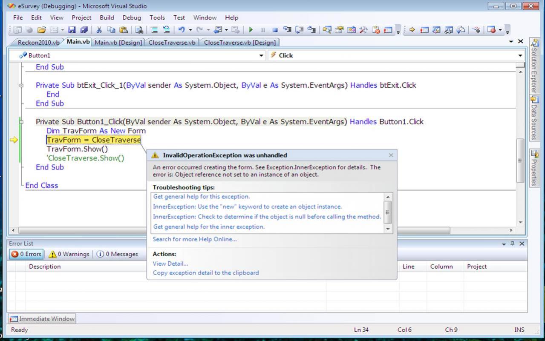Image resolution: width=545 pixels, height=341 pixels.
Task: Click the code editor vertical scrollbar thumb
Action: tap(520, 160)
